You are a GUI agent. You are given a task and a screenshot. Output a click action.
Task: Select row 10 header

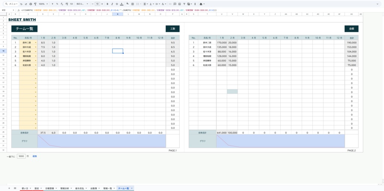tap(3, 51)
